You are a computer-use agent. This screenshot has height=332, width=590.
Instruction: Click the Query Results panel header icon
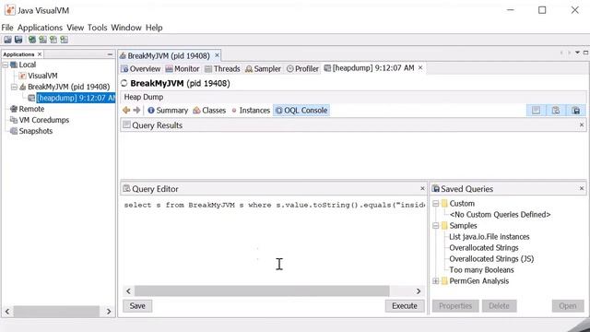pos(127,125)
